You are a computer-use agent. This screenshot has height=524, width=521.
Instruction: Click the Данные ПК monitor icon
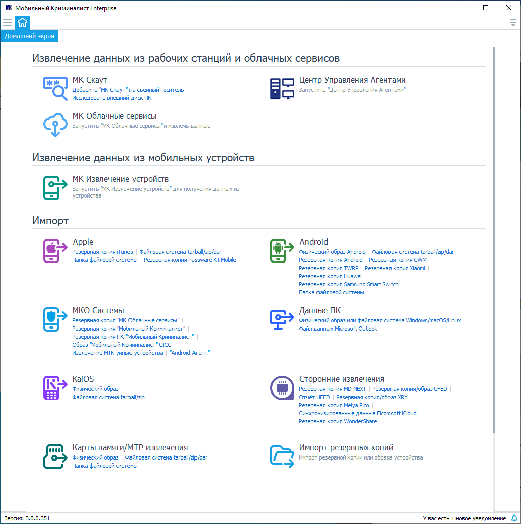coord(282,319)
